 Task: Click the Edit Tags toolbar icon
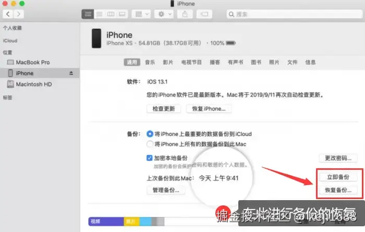204,14
